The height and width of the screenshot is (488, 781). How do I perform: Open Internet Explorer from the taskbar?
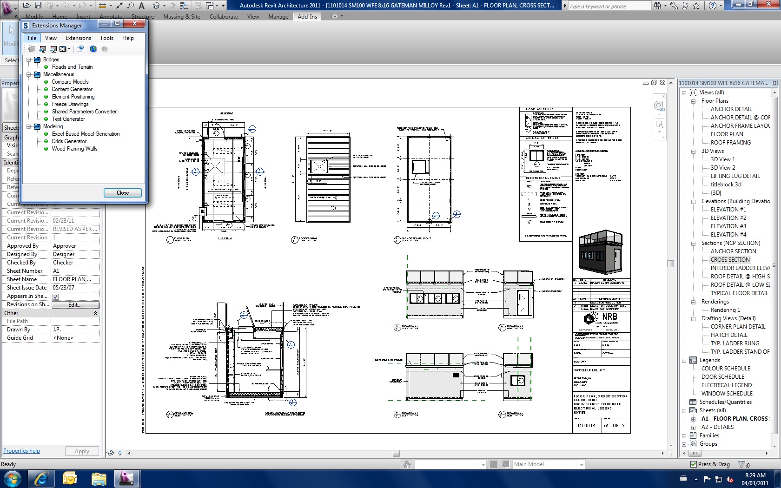(x=41, y=479)
